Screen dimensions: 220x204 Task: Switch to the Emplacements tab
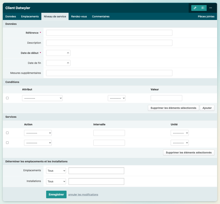(30, 16)
